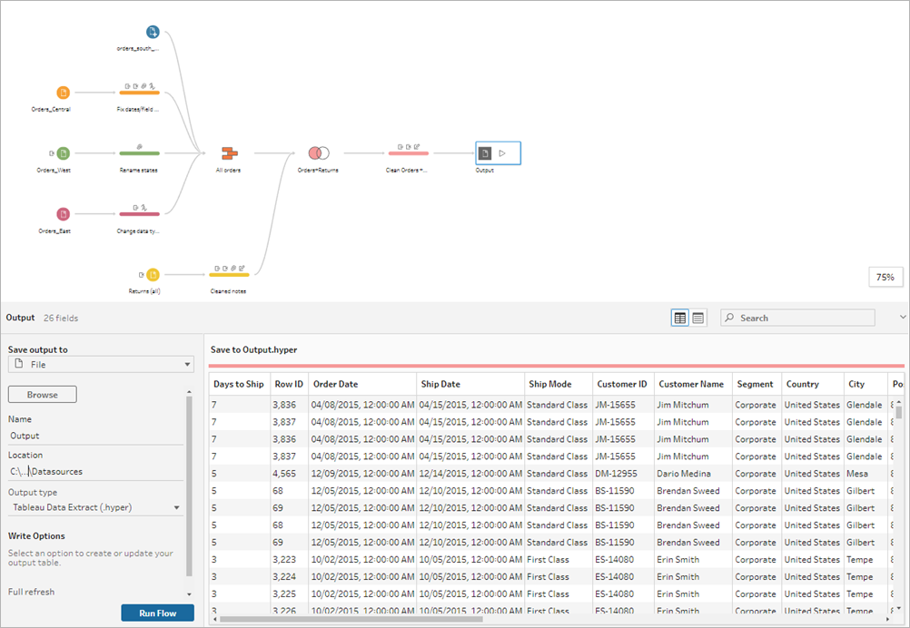Select the Ship Mode column header
Image resolution: width=910 pixels, height=628 pixels.
[558, 384]
